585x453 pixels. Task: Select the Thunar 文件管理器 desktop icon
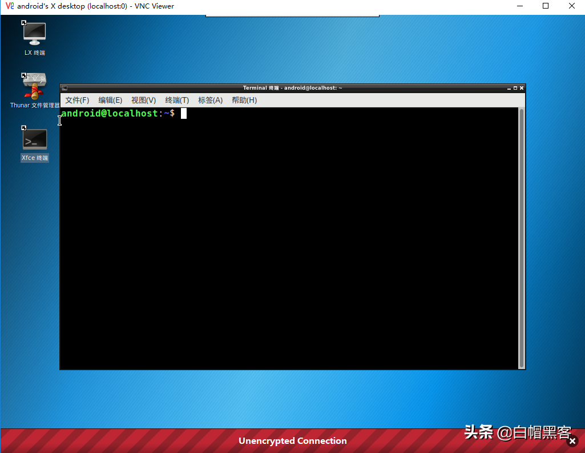[x=34, y=86]
